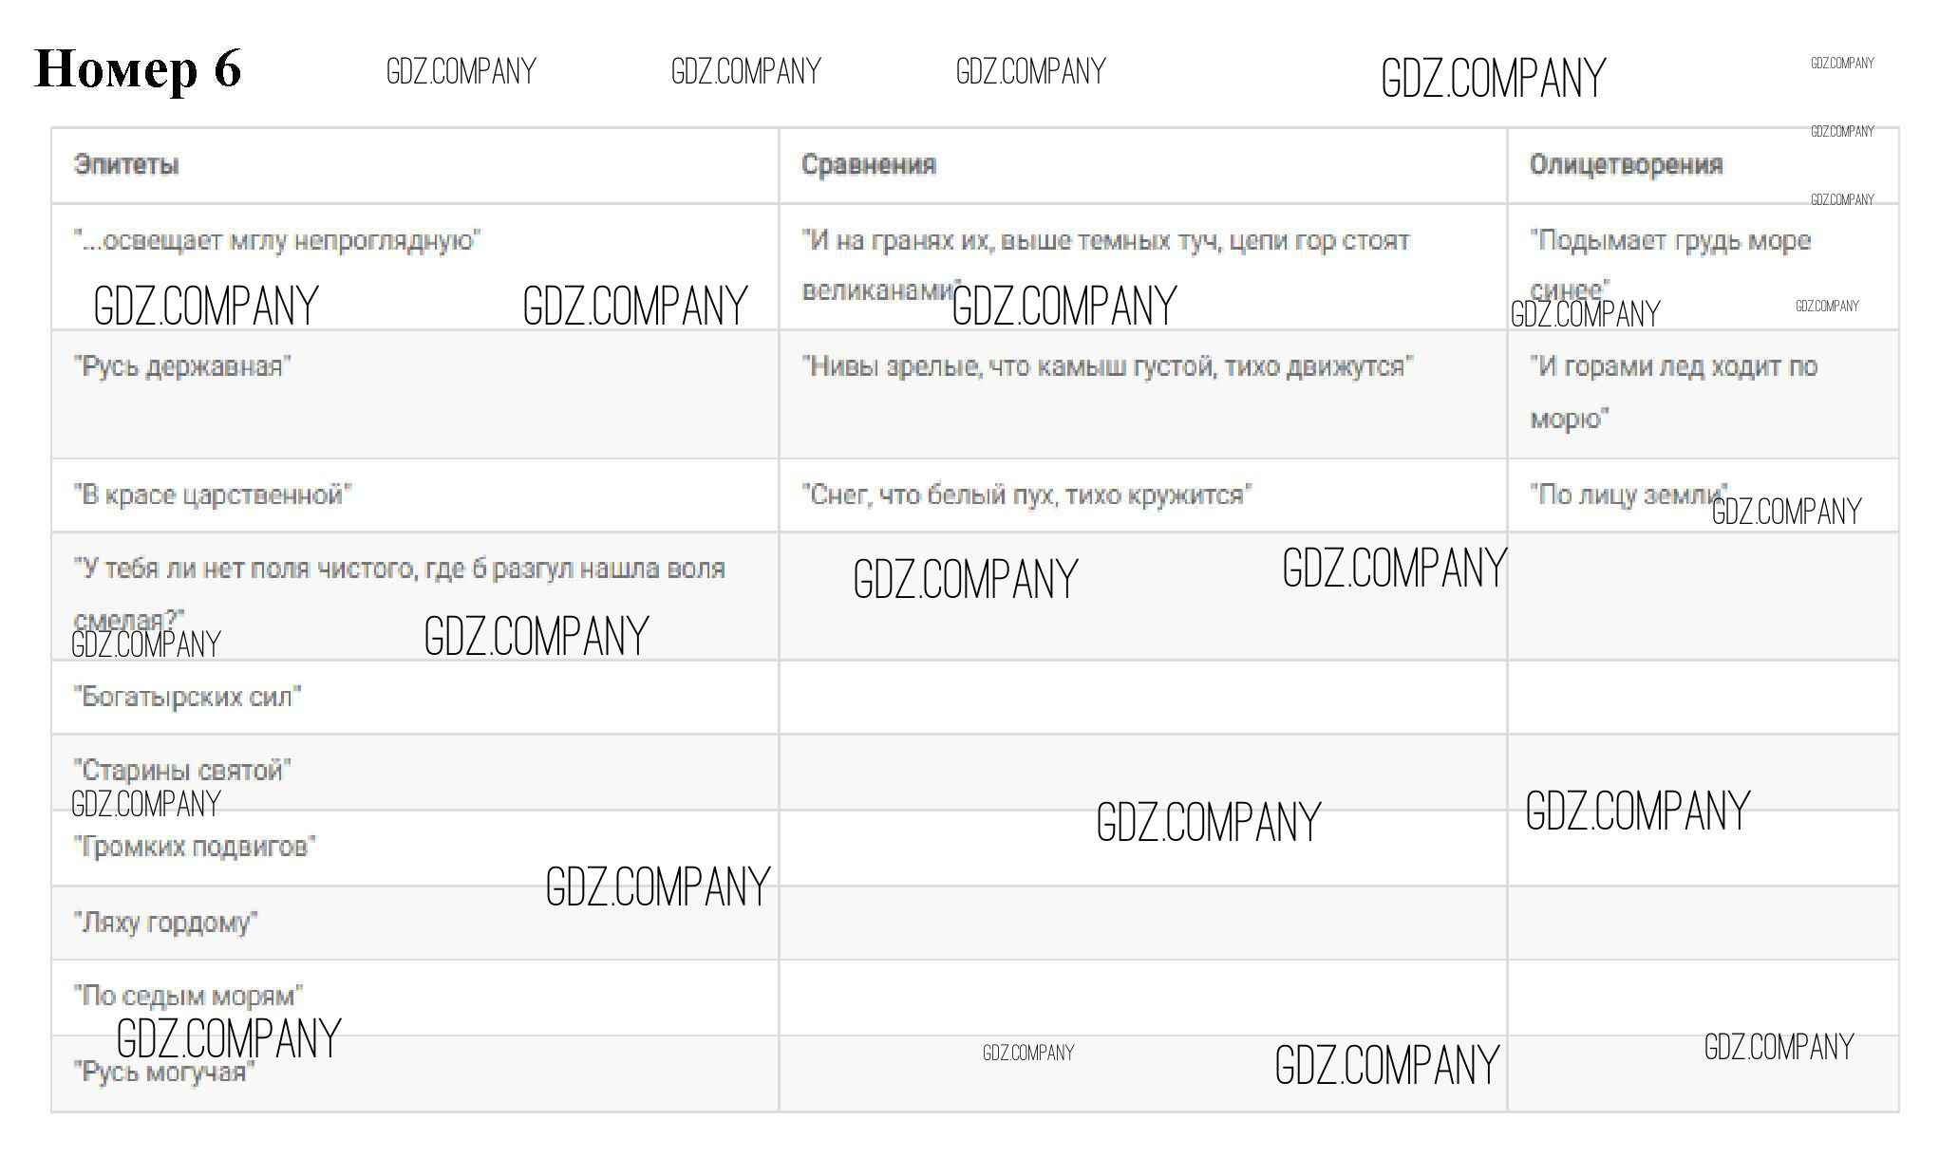This screenshot has height=1157, width=1939.
Task: Select the "Подымает грудь море" personification text
Action: [1670, 241]
